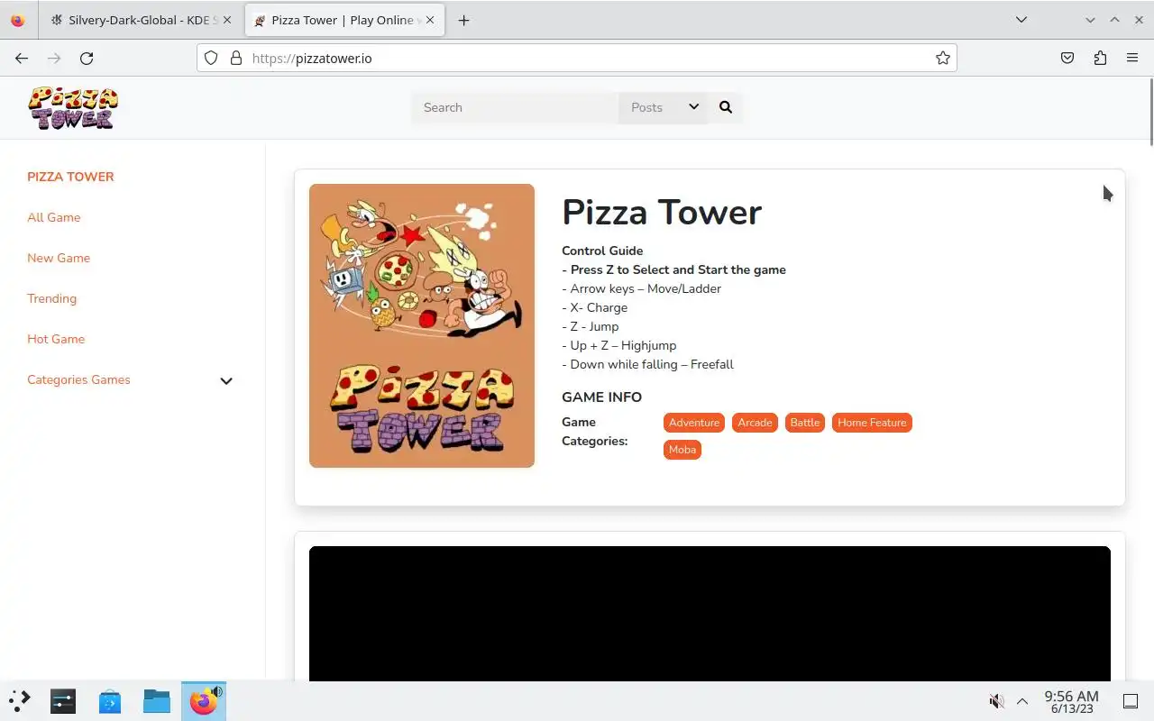Switch to the Silvery-Dark-Global KDE tab
Viewport: 1154px width, 721px height.
click(141, 20)
